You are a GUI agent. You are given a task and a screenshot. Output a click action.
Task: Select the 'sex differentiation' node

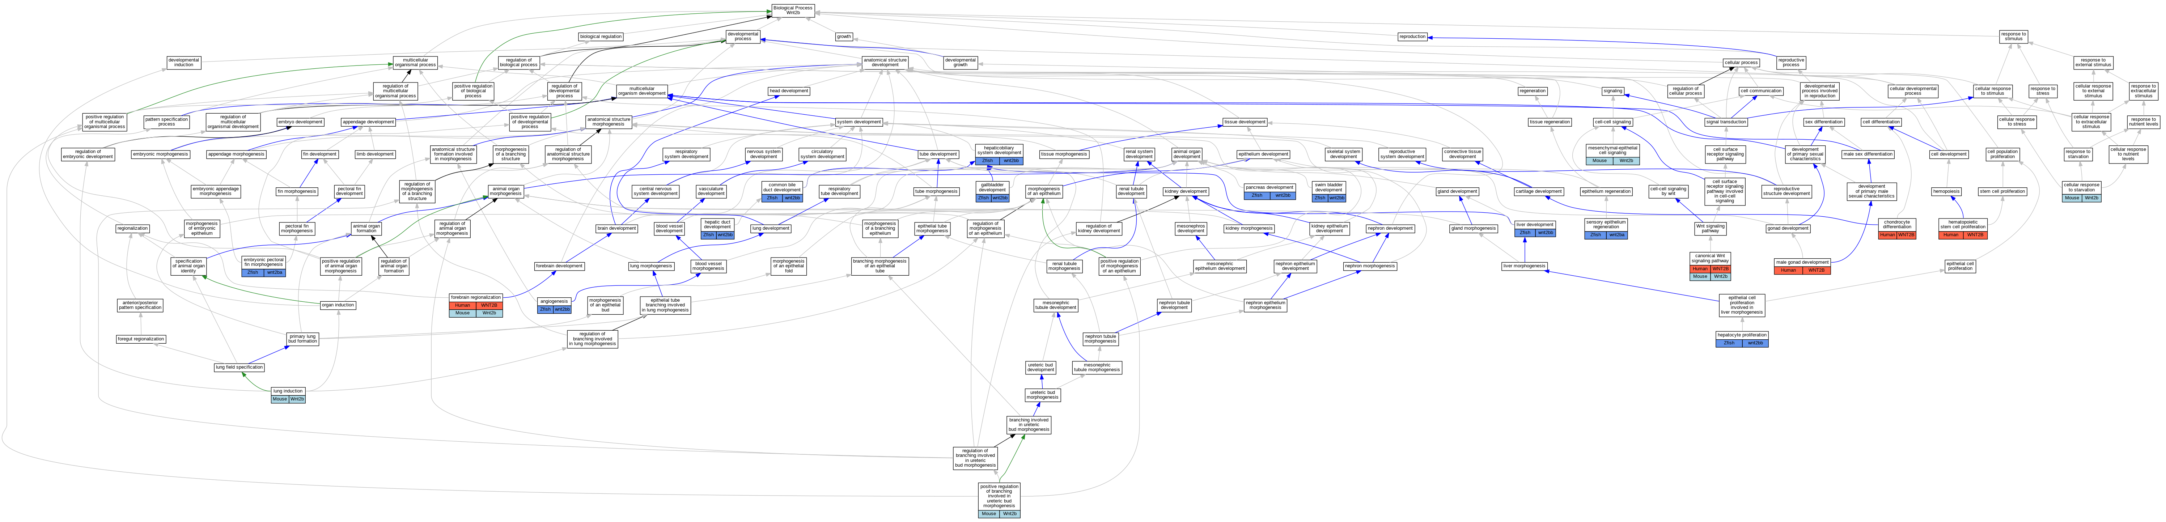1824,122
